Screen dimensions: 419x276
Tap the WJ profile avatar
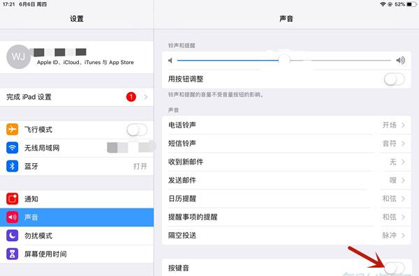18,56
